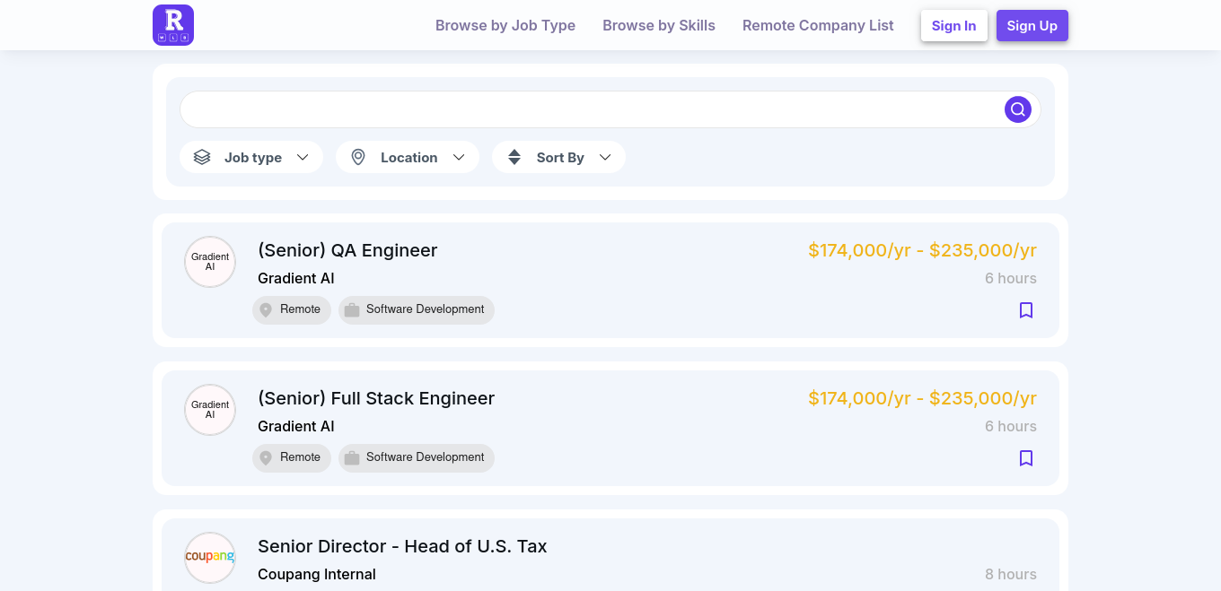Bookmark the (Senior) QA Engineer job

(x=1026, y=310)
